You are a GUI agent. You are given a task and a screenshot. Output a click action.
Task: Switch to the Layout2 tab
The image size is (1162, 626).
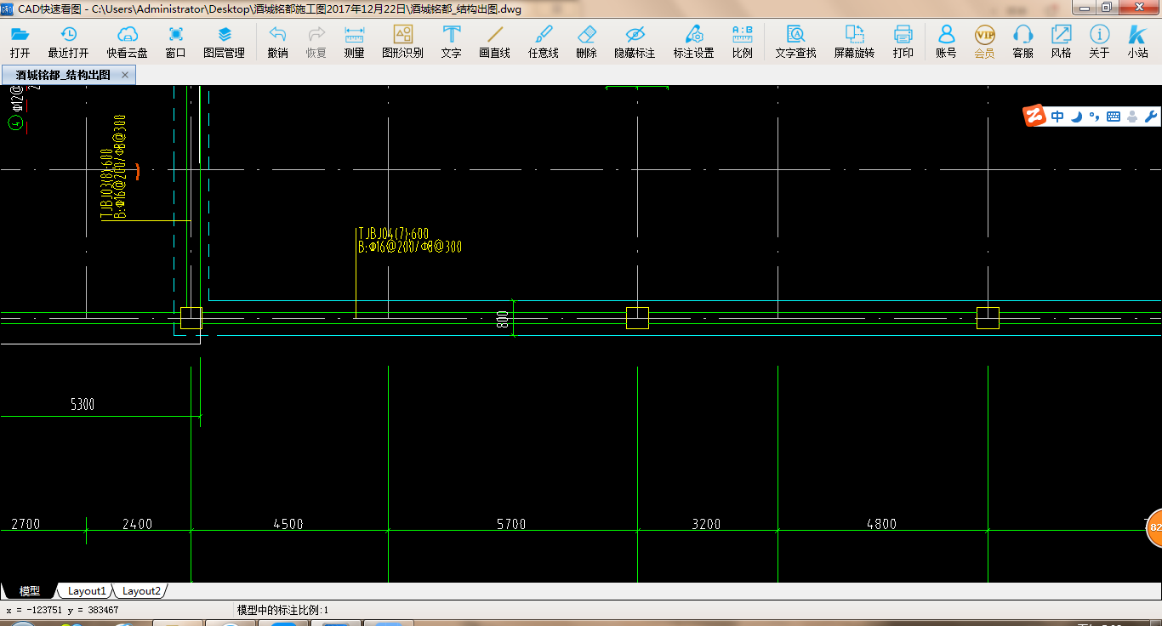(141, 591)
